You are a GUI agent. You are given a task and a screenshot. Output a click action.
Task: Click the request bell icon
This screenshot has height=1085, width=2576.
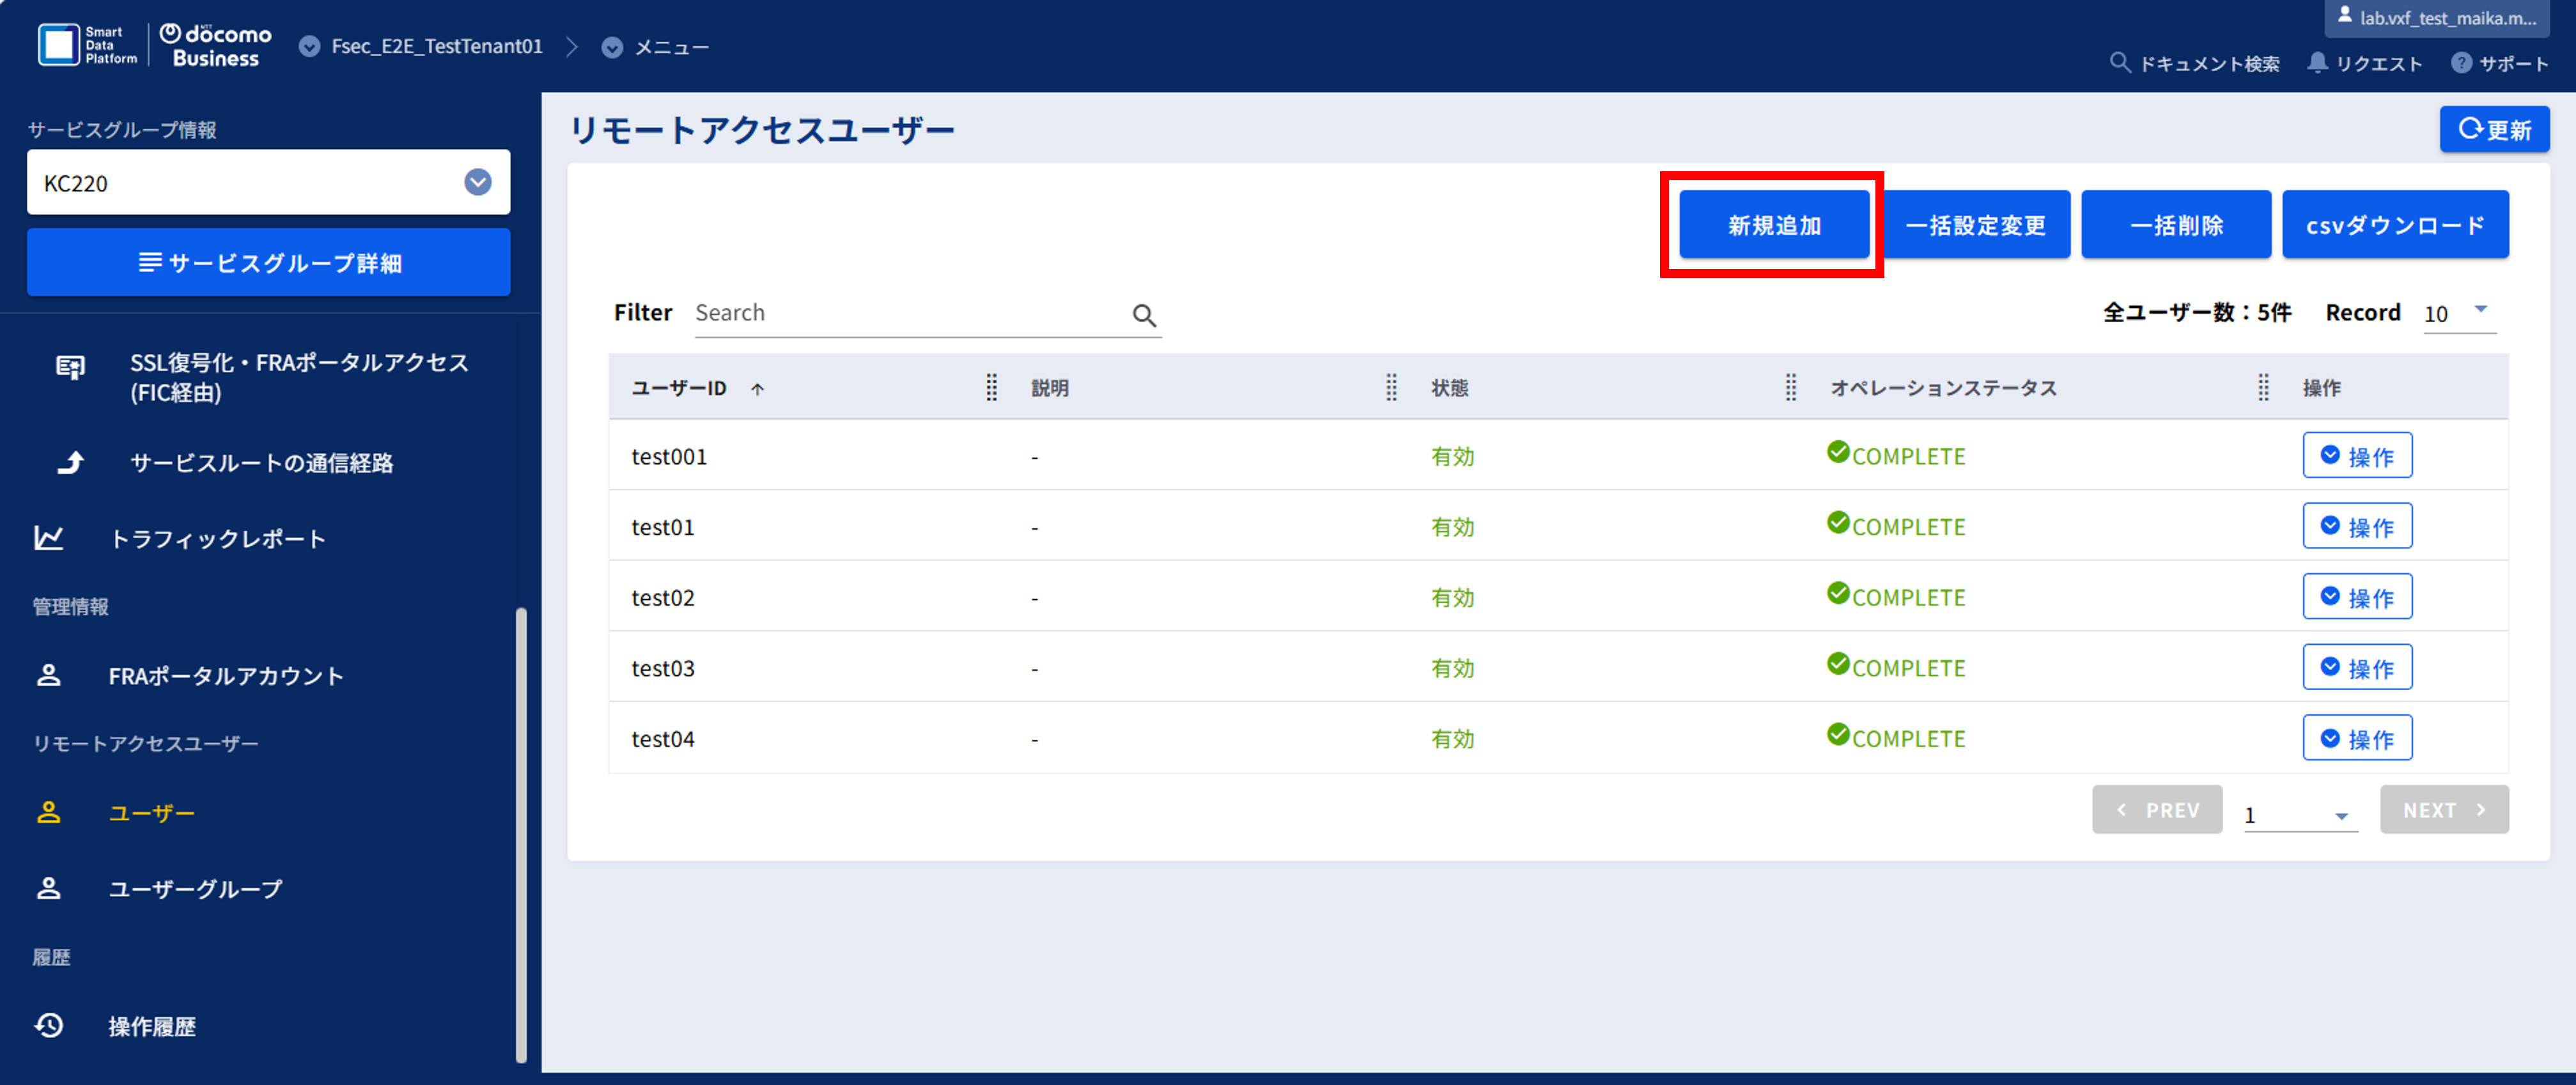(2317, 63)
